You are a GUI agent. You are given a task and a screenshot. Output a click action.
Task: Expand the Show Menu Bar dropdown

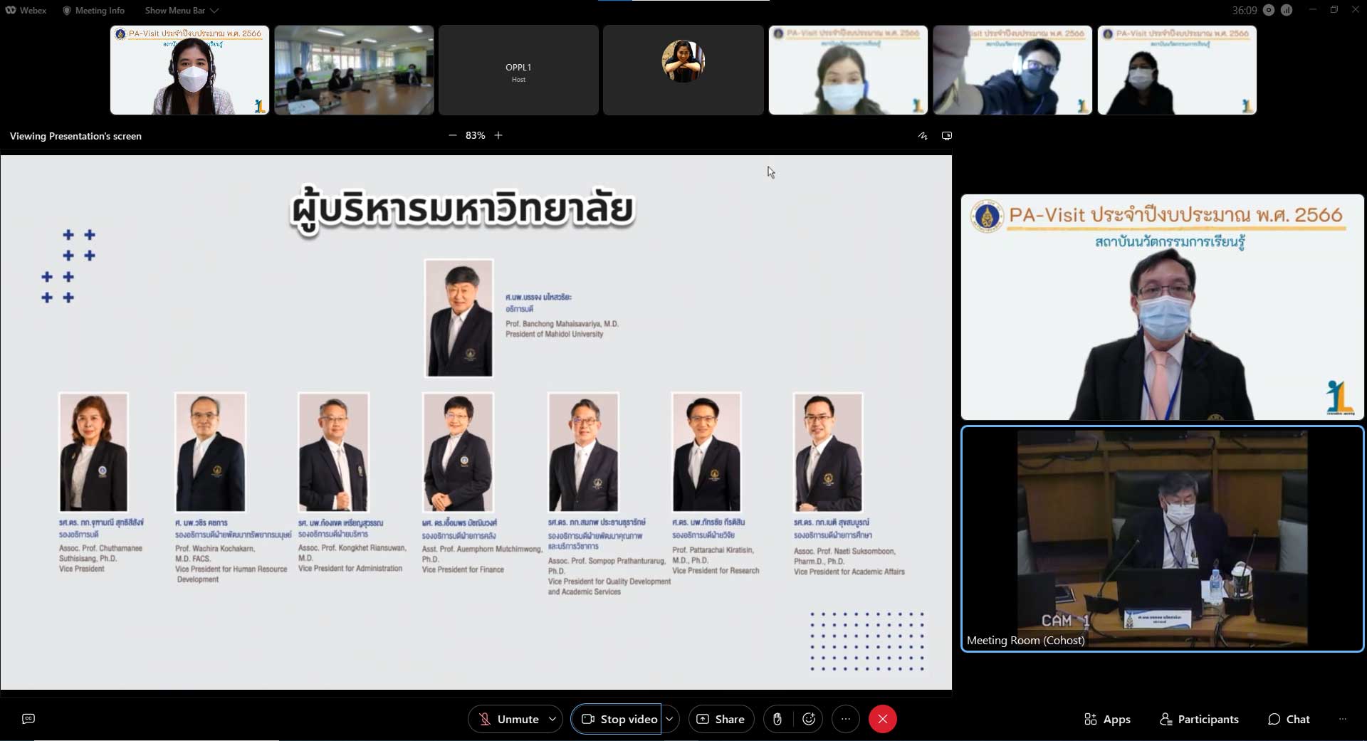point(182,11)
